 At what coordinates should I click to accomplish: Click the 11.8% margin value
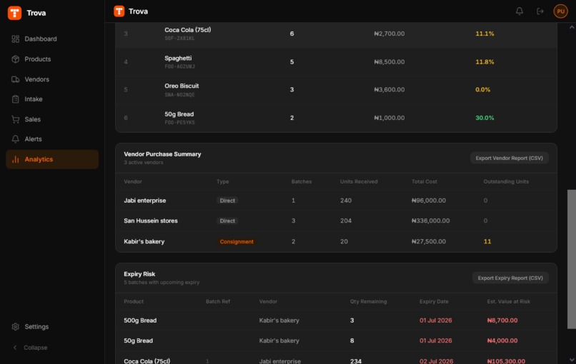[x=485, y=62]
